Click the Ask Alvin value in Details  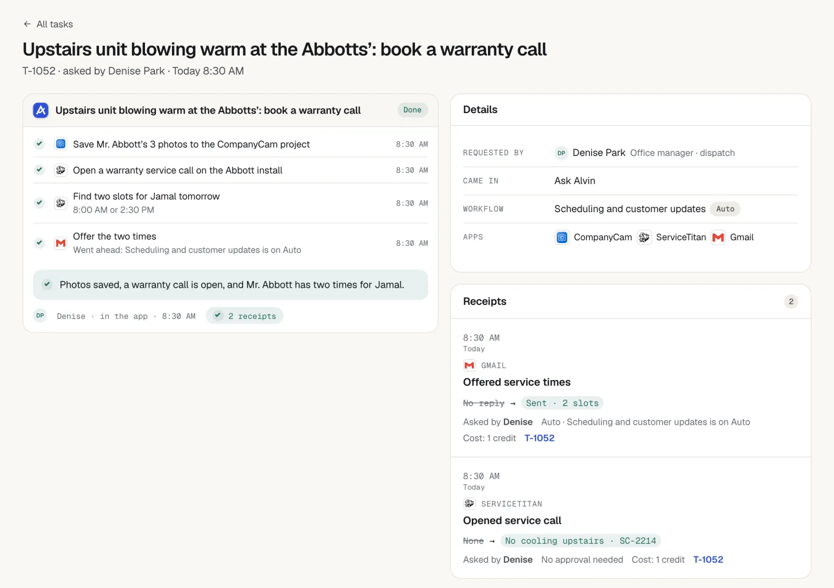pyautogui.click(x=574, y=181)
